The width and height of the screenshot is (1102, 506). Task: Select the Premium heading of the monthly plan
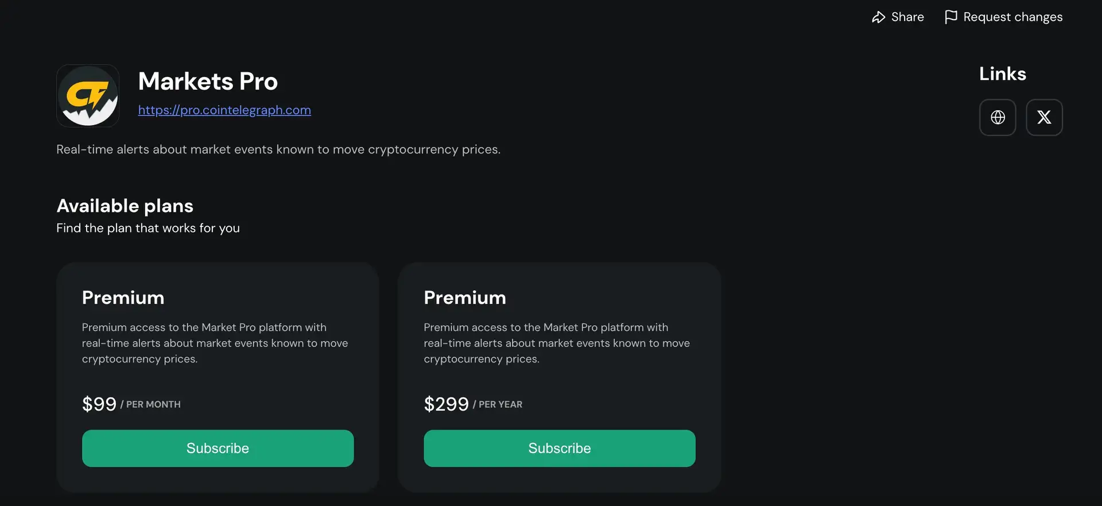click(x=123, y=298)
